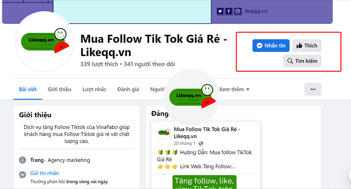Screen dimensions: 351x189
Task: Open the green Tăng follow post image
Action: coord(204,182)
